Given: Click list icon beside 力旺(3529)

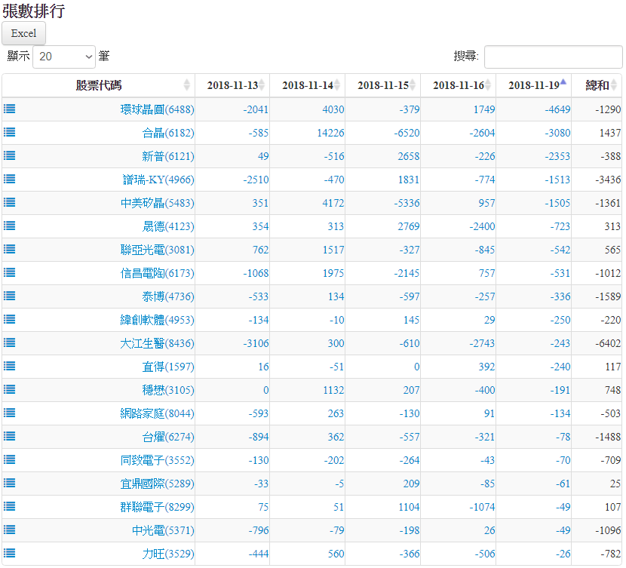Looking at the screenshot, I should click(x=9, y=553).
